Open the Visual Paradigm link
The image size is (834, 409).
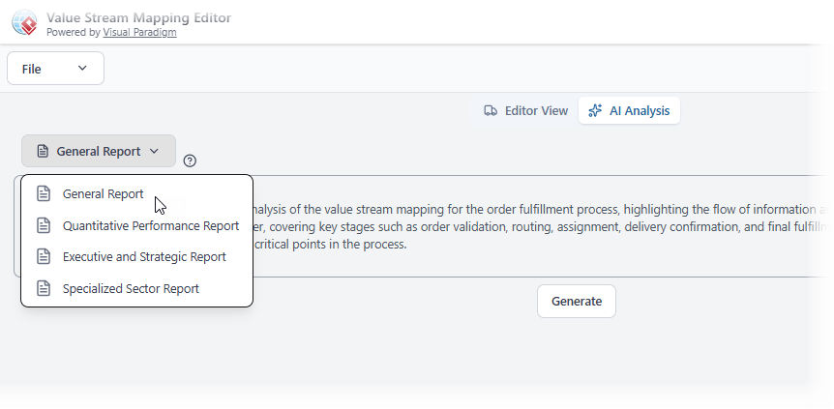[x=139, y=32]
